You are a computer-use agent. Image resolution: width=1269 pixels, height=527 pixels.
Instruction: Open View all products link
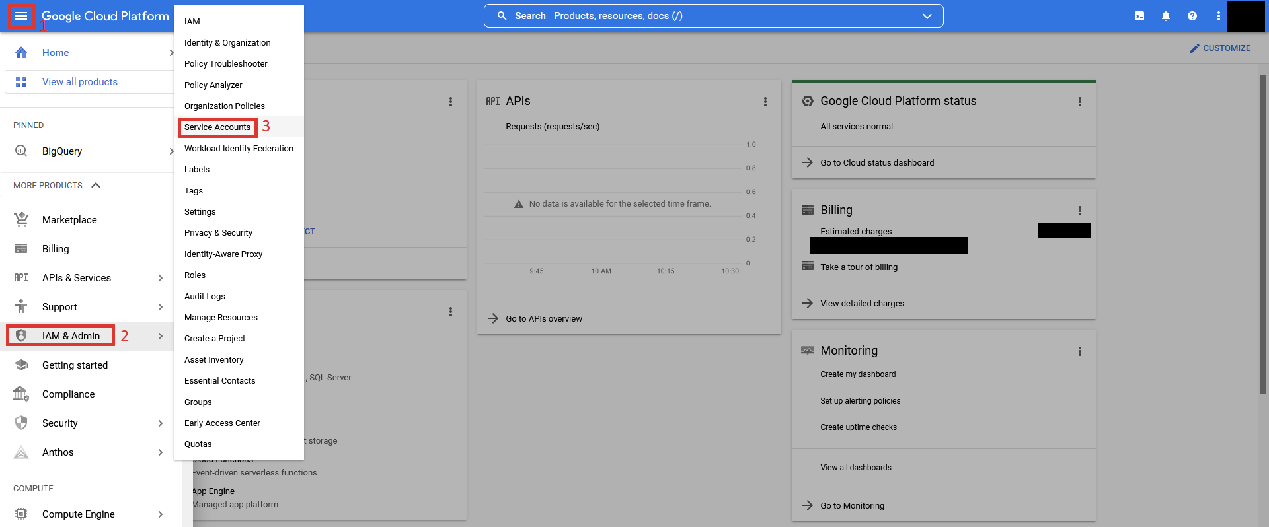pyautogui.click(x=80, y=82)
